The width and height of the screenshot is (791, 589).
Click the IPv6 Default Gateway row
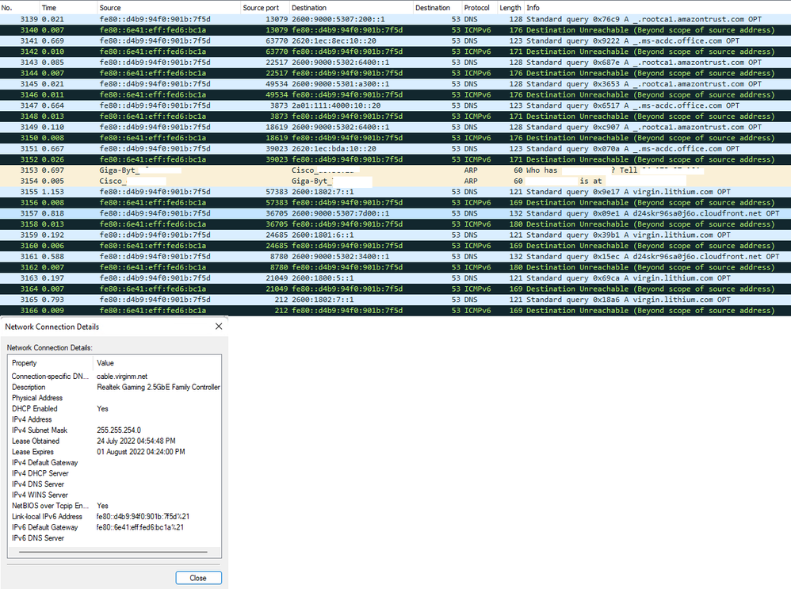pyautogui.click(x=114, y=527)
